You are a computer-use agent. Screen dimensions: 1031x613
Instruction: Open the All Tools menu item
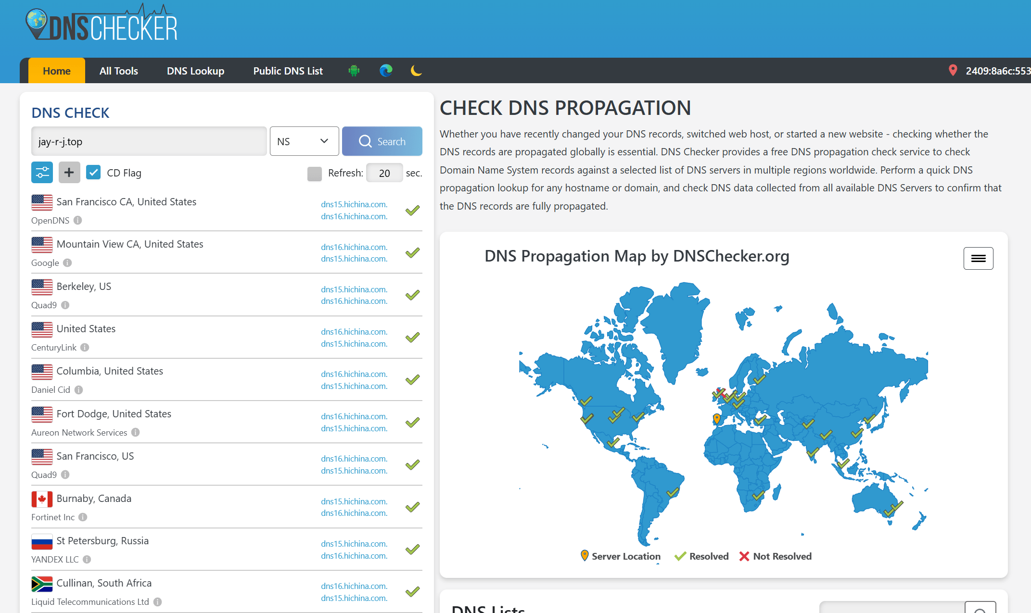point(118,71)
